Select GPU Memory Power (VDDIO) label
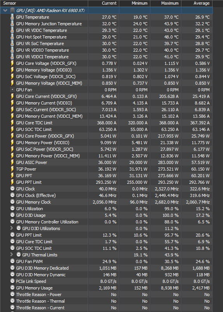This screenshot has width=223, height=312. [43, 143]
